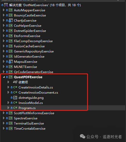Select the dotnetguide.png file
Screen dimensions: 126x142
[x=31, y=98]
